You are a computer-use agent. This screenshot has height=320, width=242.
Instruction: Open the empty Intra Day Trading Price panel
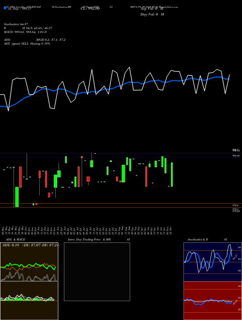97,272
